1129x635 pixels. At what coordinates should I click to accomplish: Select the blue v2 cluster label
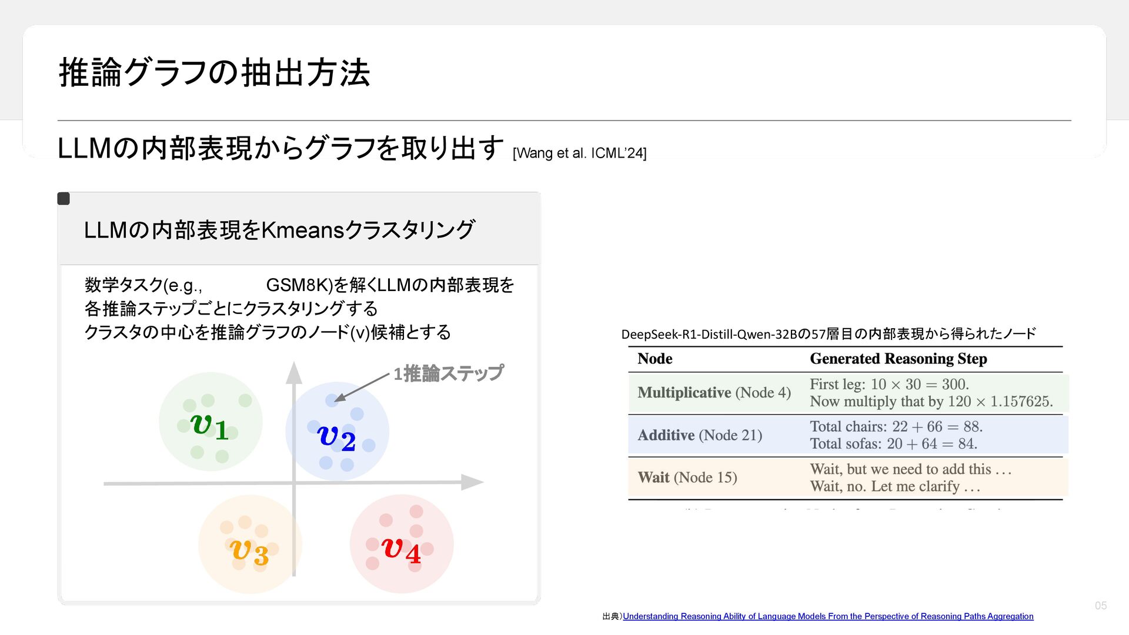336,438
